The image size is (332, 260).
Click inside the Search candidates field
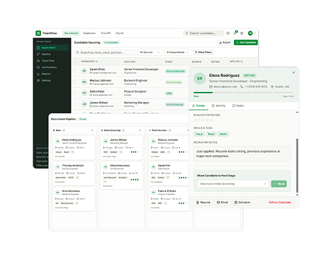tap(203, 33)
